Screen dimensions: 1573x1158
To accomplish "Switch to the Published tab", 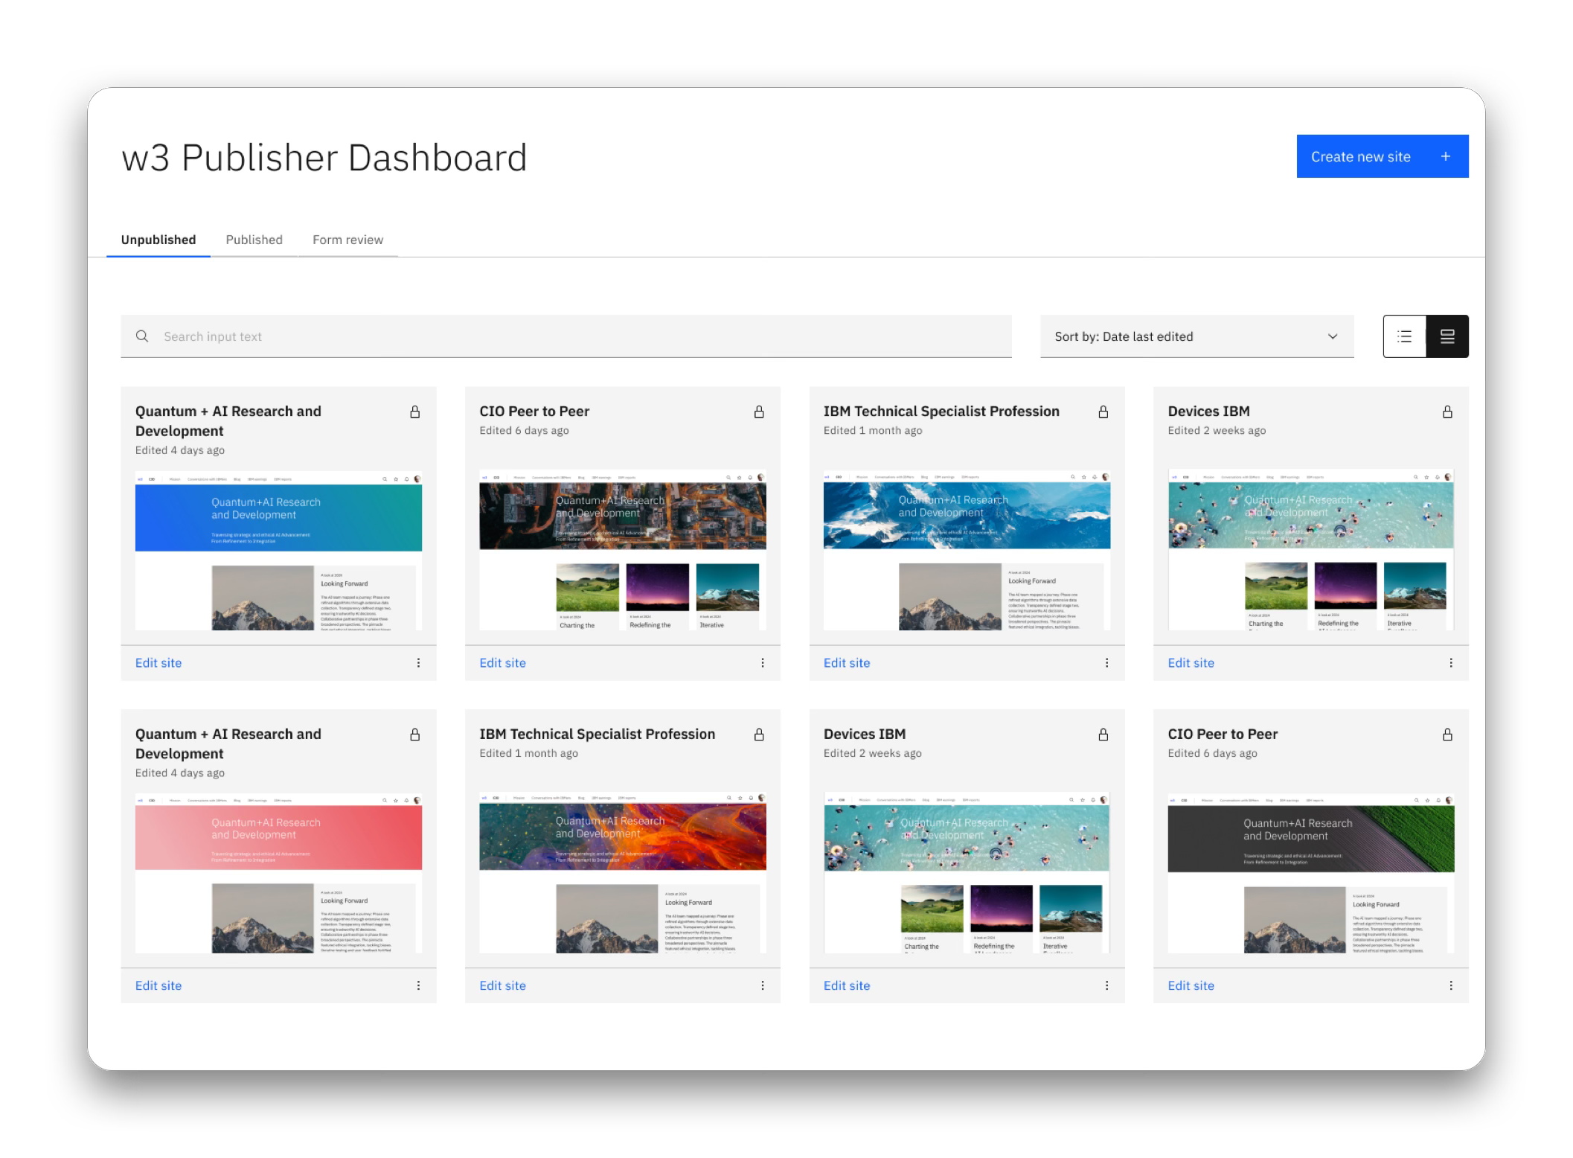I will click(x=254, y=240).
